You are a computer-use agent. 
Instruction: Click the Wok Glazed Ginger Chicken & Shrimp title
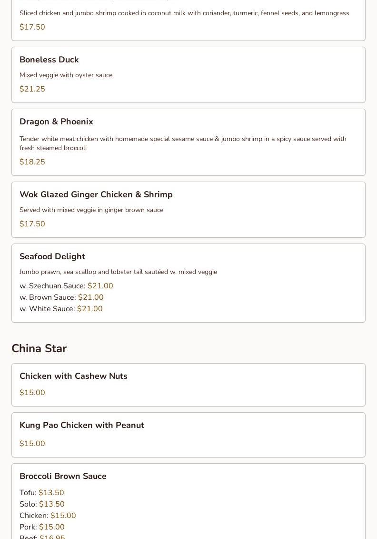pyautogui.click(x=96, y=194)
